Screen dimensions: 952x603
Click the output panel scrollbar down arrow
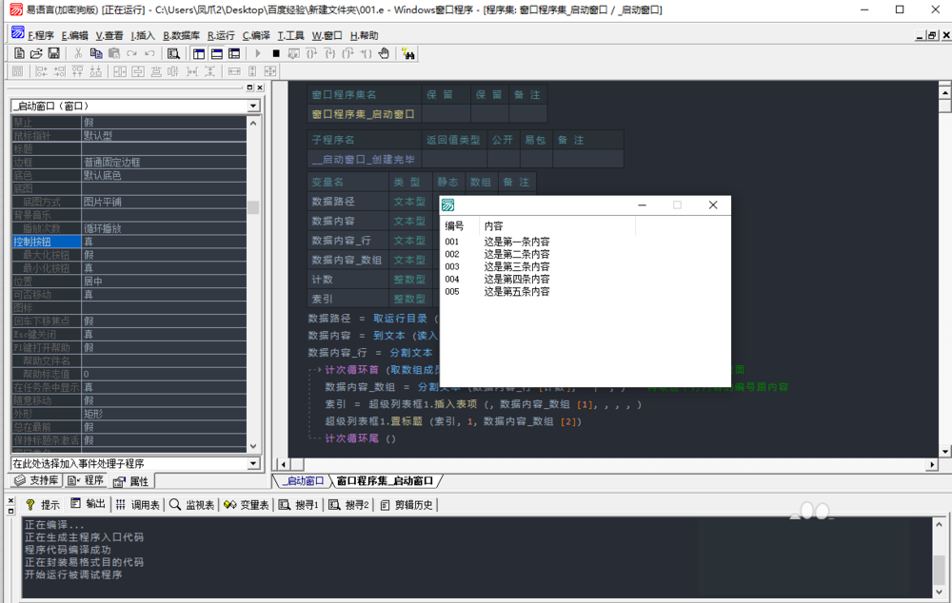[939, 592]
